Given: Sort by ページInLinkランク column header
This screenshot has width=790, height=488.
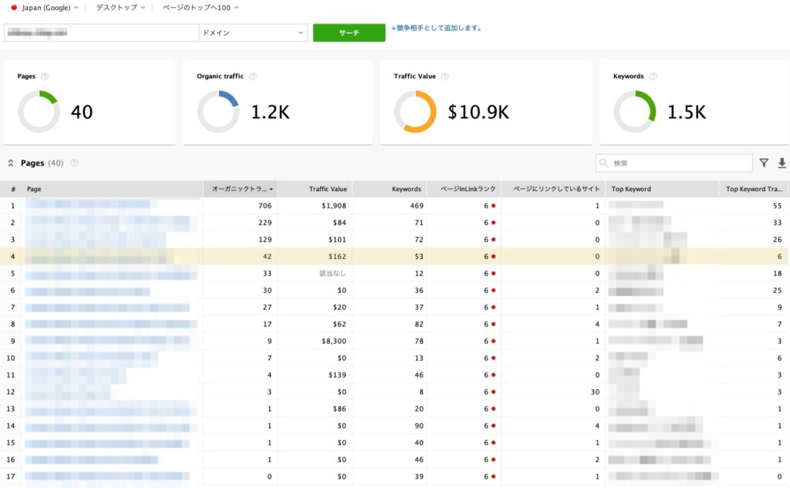Looking at the screenshot, I should pos(468,190).
